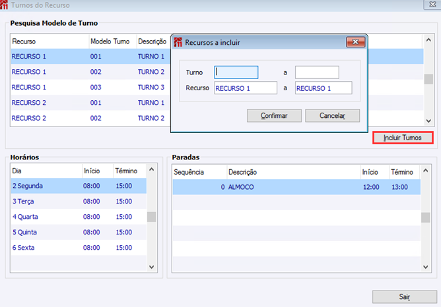Click the Término header in Horários
The image size is (441, 307).
point(130,171)
